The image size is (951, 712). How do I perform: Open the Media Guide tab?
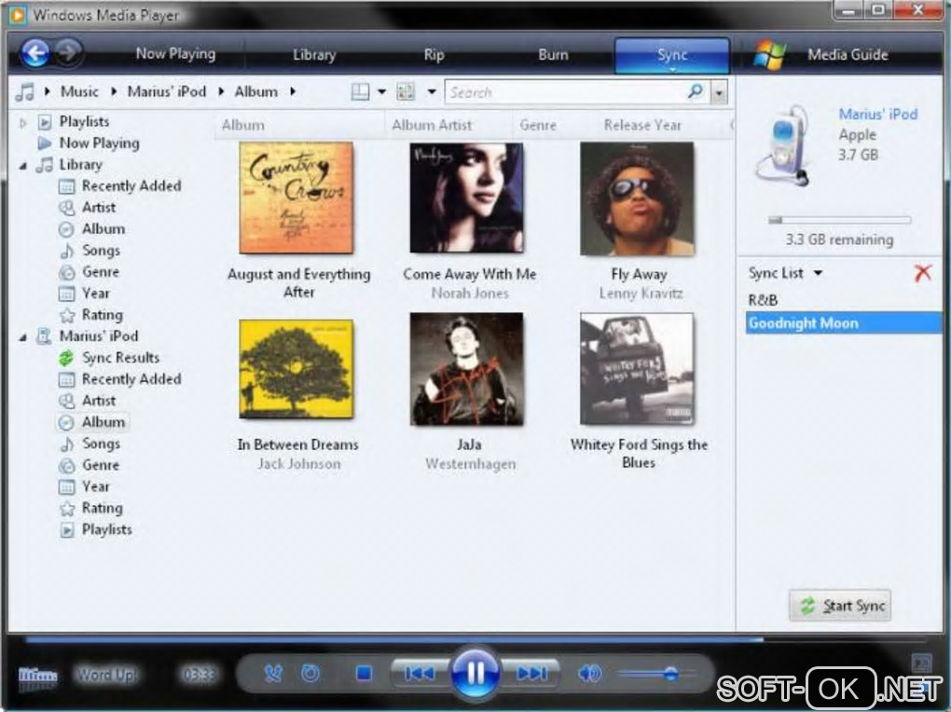click(x=848, y=55)
